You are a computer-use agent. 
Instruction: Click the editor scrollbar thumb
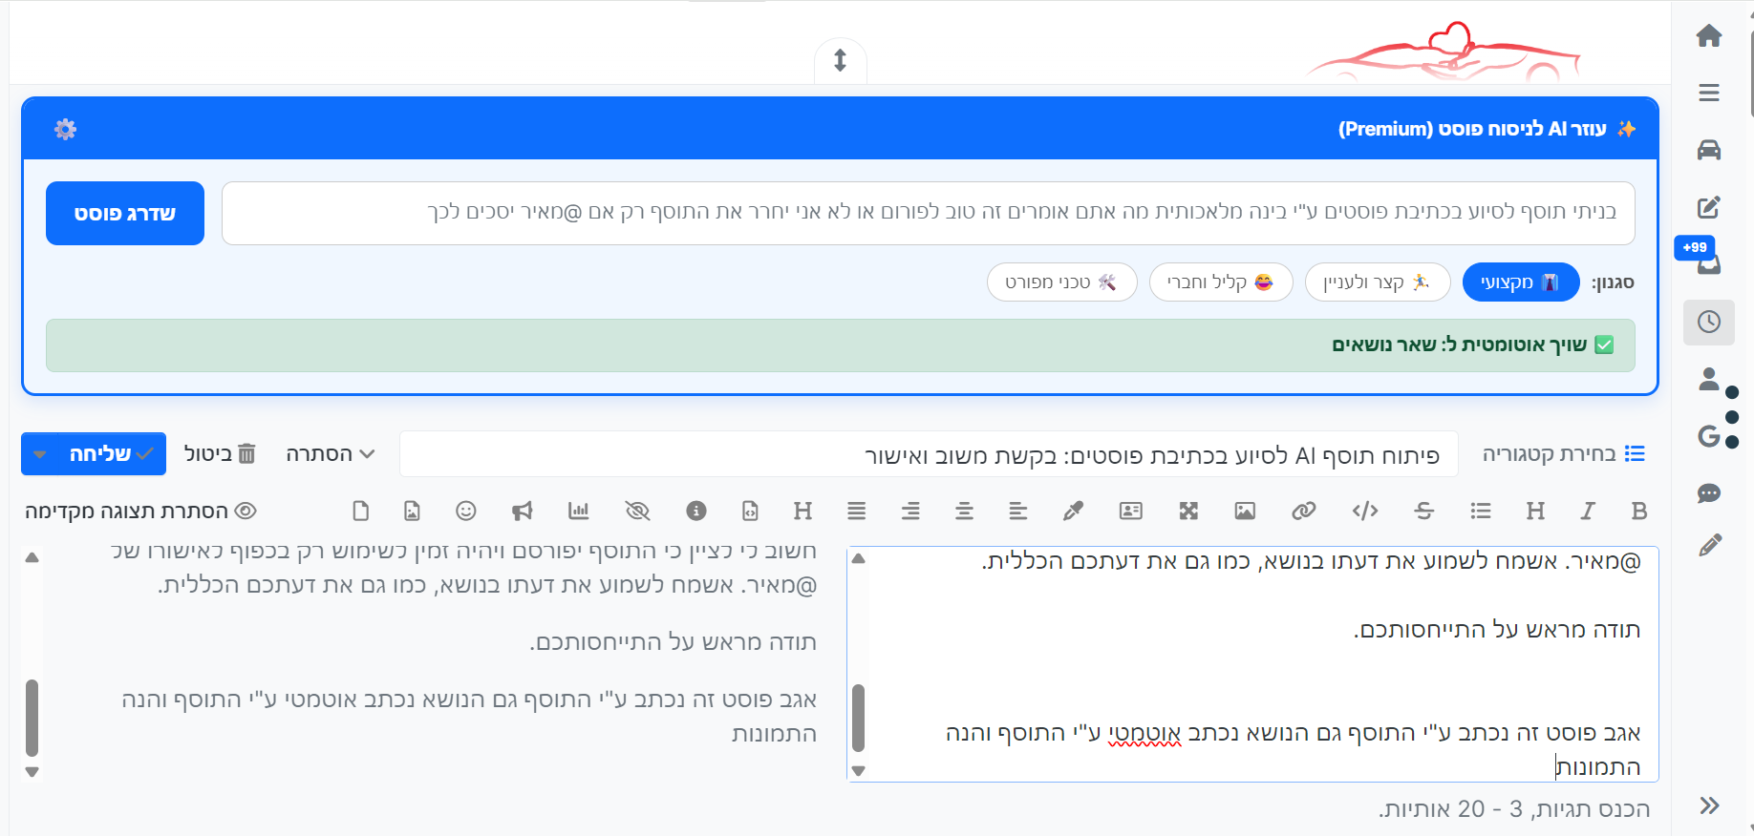(x=858, y=718)
